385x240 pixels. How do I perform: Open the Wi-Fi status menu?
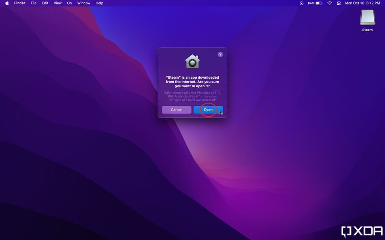coord(330,3)
